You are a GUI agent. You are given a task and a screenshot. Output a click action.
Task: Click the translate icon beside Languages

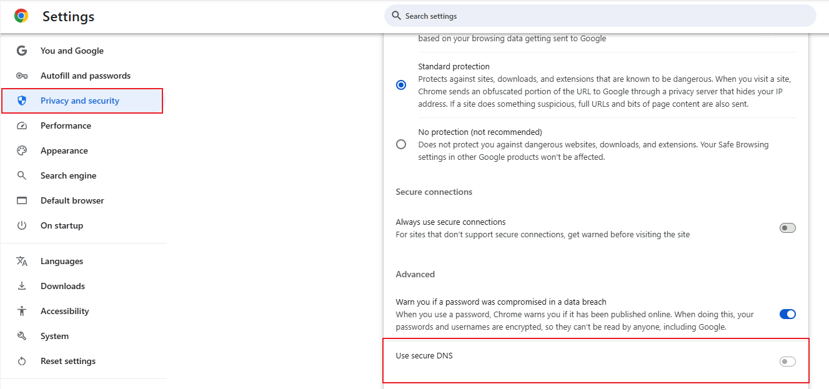pyautogui.click(x=22, y=261)
